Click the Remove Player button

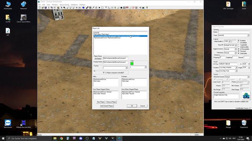point(111,102)
